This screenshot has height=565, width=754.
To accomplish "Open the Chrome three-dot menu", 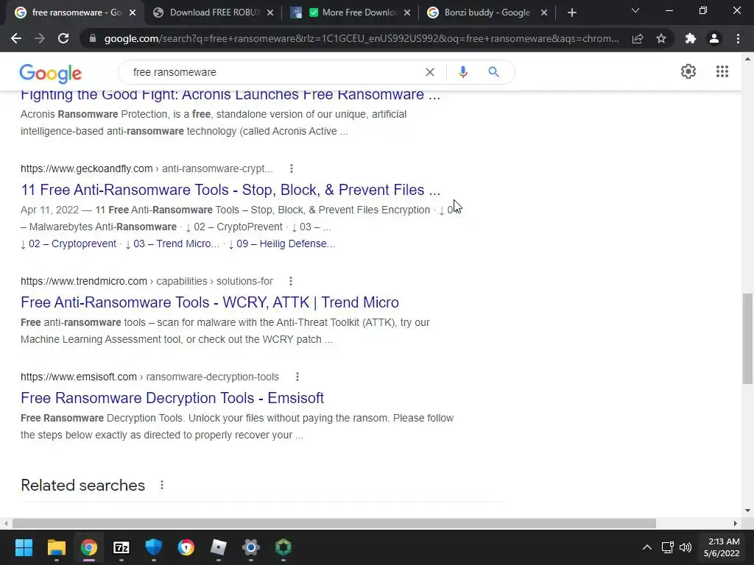I will (738, 38).
